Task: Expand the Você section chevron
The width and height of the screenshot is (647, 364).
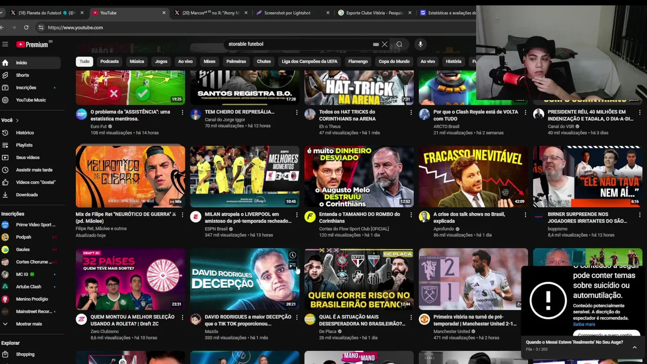Action: tap(17, 120)
